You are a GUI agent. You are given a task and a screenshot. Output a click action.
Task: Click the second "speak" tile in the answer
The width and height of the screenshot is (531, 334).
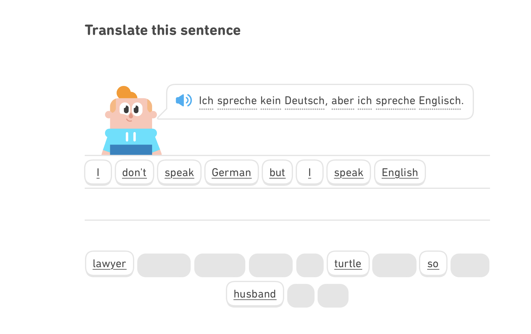coord(349,172)
